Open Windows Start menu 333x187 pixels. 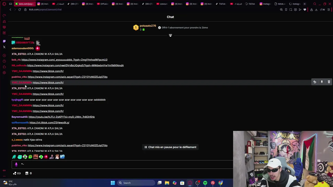pos(113,183)
